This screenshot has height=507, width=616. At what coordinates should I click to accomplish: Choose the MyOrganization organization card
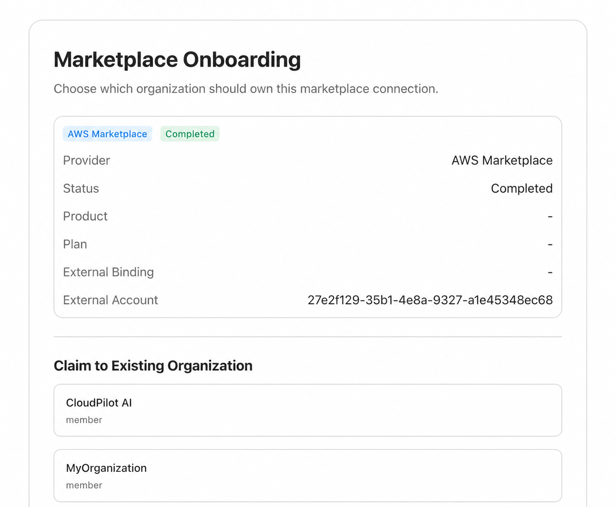(308, 475)
